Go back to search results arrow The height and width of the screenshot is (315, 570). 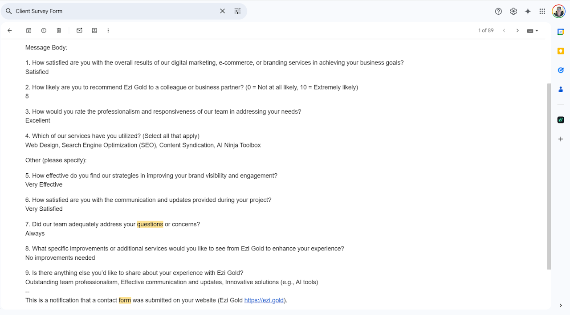[x=10, y=31]
